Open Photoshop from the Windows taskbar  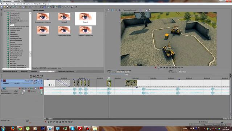43,128
